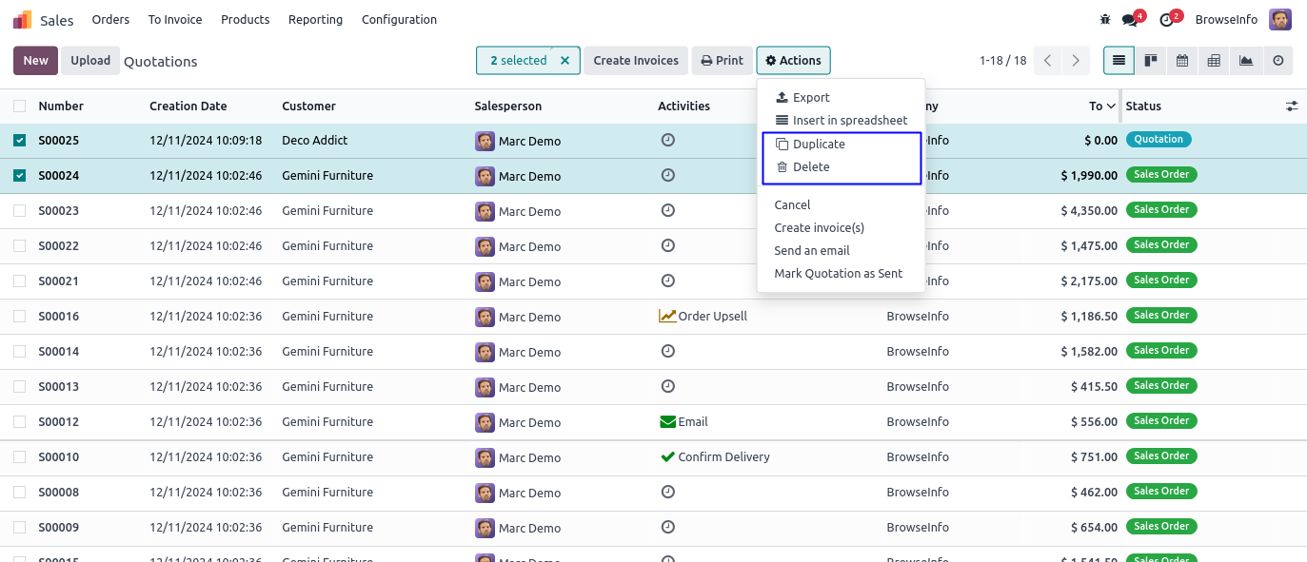Show the Graph view

[x=1246, y=61]
